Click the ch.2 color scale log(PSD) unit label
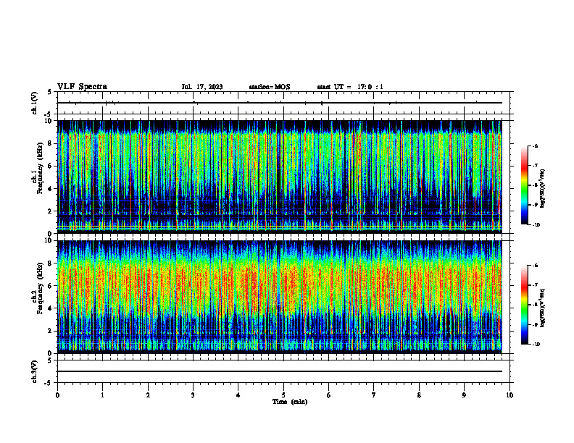This screenshot has width=574, height=443. pyautogui.click(x=543, y=308)
